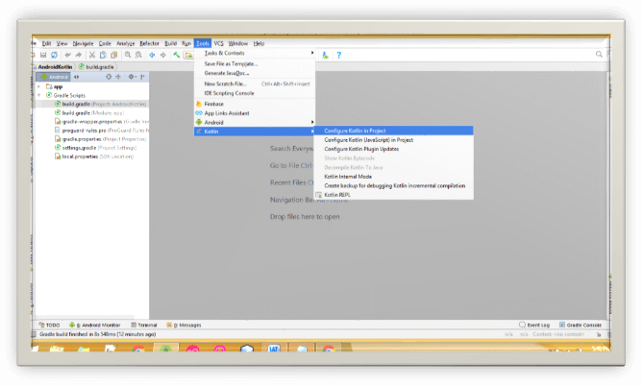Choose Configure Kotlin in Project
This screenshot has width=642, height=386.
393,131
